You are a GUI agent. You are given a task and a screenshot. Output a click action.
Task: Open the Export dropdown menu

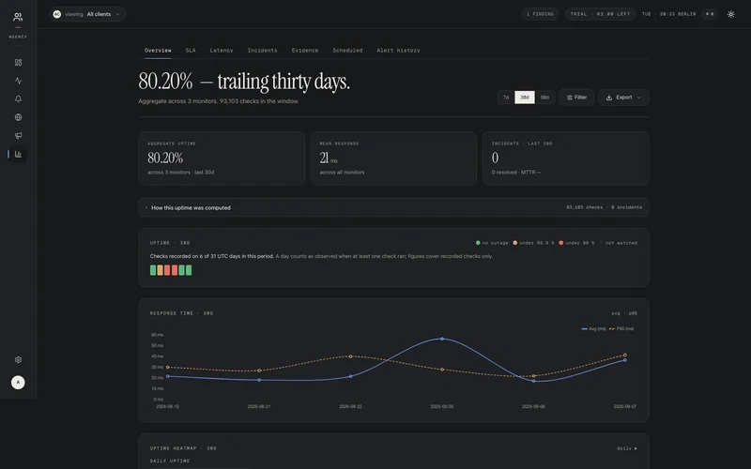pyautogui.click(x=623, y=98)
